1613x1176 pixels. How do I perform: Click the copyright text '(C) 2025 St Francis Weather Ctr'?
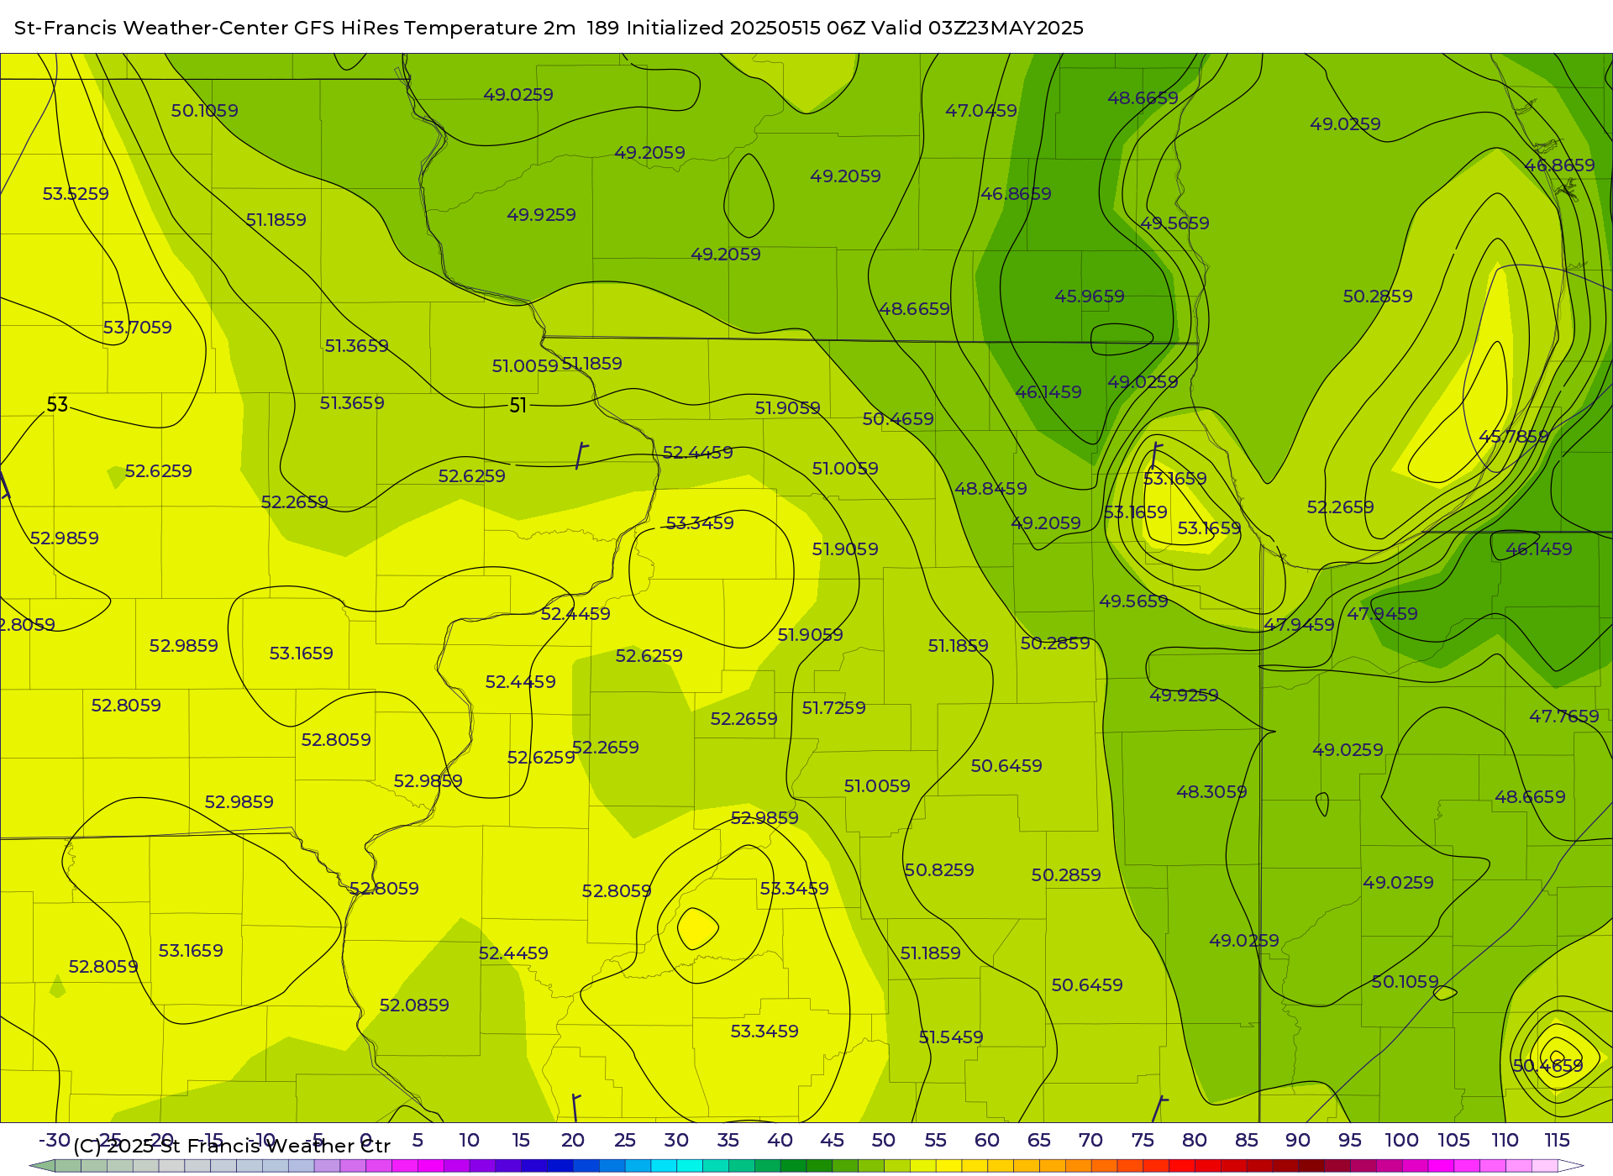(x=232, y=1146)
